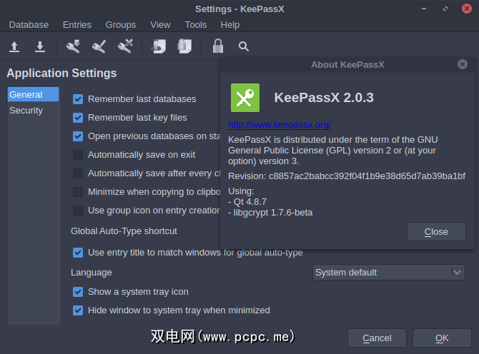Select the Security settings category
Screen dimensions: 479x354
pyautogui.click(x=34, y=111)
